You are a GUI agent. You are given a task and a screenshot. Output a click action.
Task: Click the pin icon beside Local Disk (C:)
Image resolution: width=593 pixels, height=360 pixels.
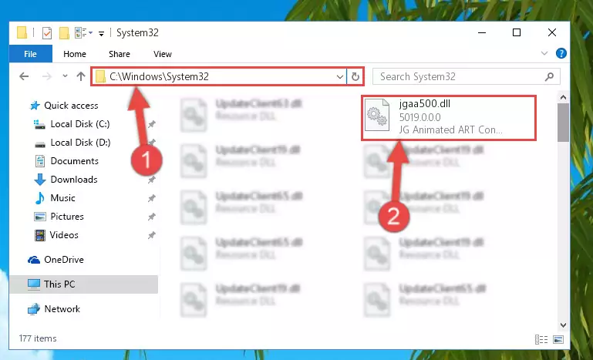click(152, 124)
